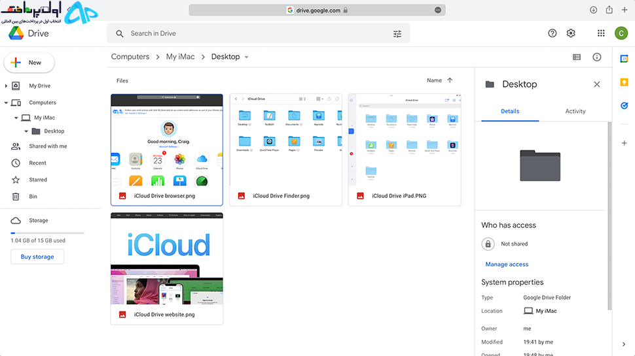Expand the My Drive tree arrow
Viewport: 635px width, 356px height.
[6, 86]
